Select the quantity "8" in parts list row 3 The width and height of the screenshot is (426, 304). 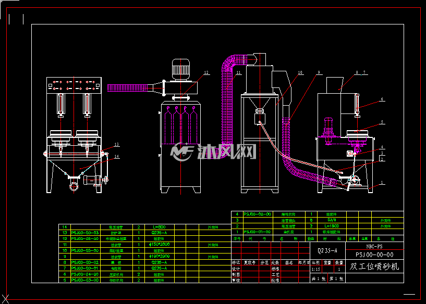[x=311, y=220]
